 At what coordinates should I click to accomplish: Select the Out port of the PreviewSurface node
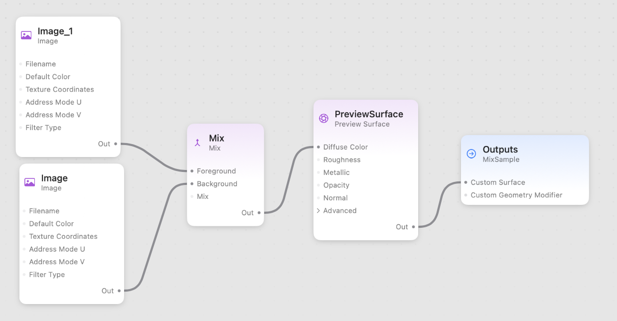click(413, 226)
